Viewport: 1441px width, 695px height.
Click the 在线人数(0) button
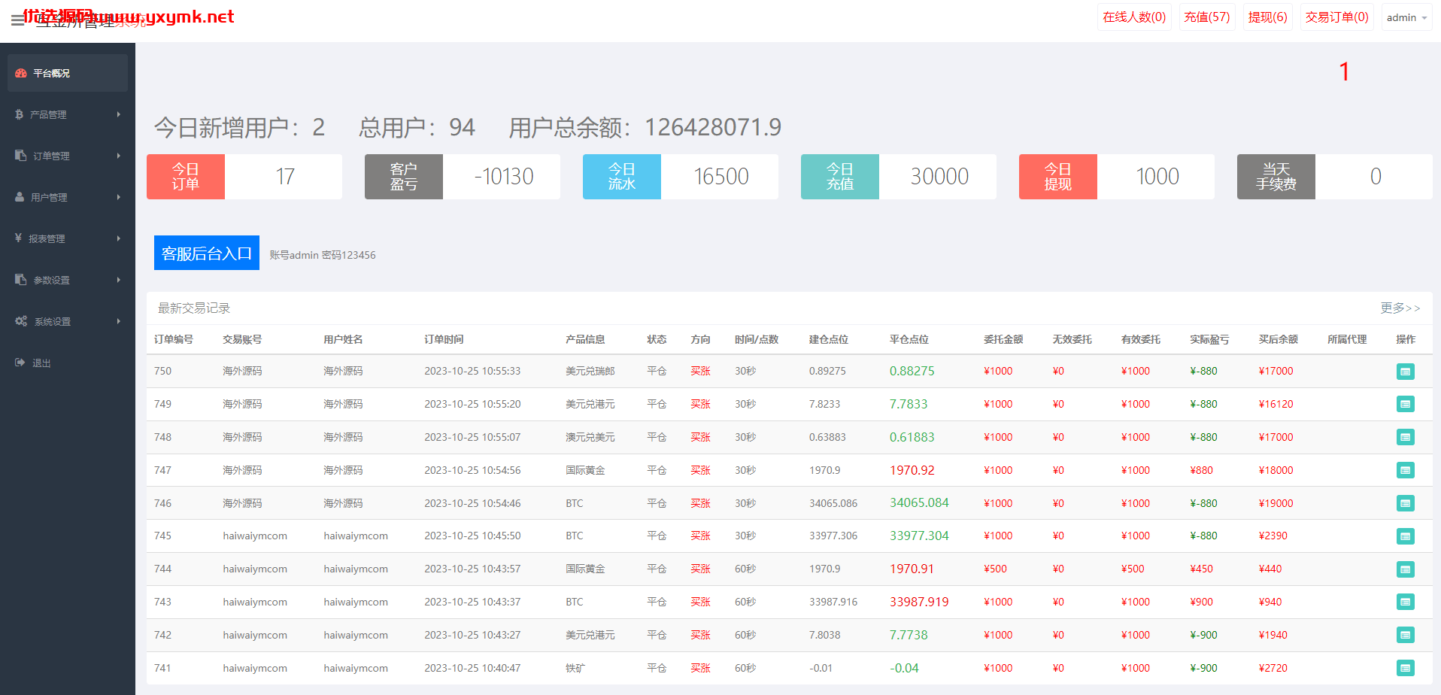[x=1134, y=17]
